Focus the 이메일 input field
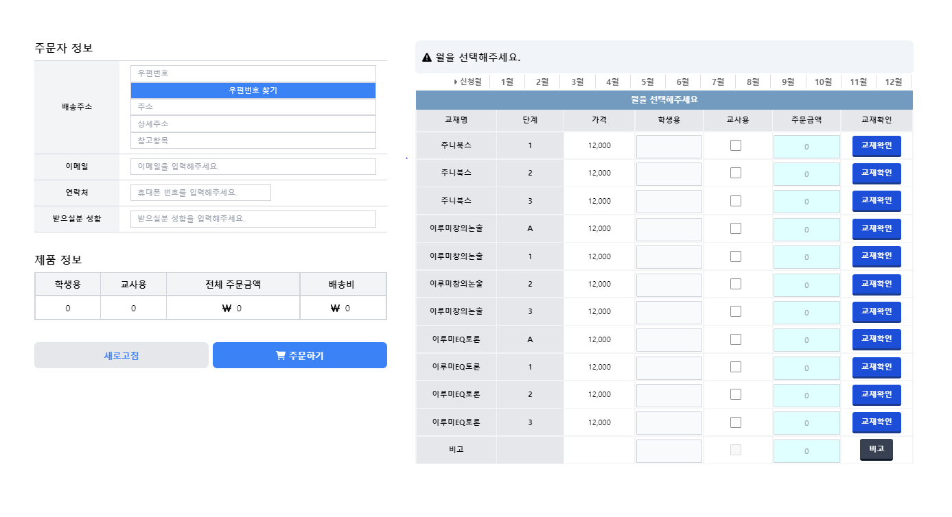This screenshot has width=952, height=517. click(253, 167)
